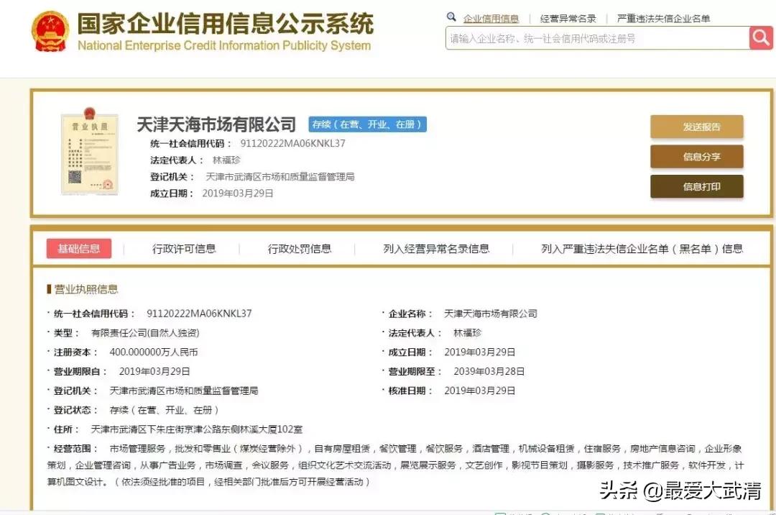Click the 信息分享 button
Viewport: 776px width, 515px height.
696,157
